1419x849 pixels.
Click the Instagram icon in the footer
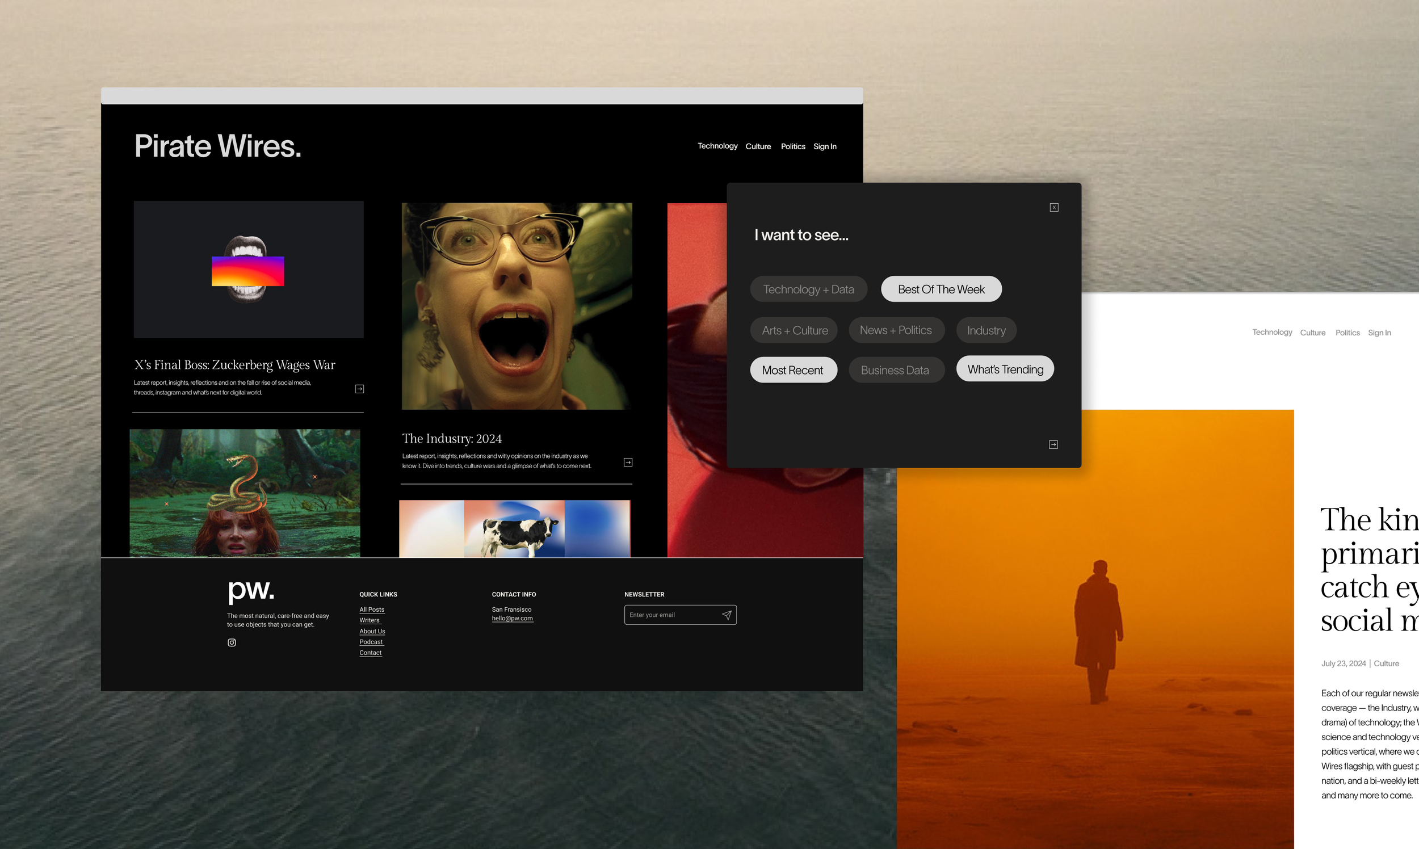click(x=232, y=642)
